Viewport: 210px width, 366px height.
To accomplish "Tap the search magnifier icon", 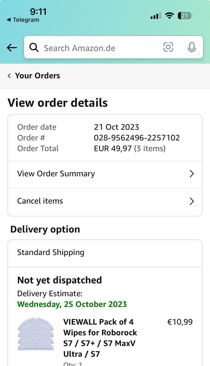I will point(34,47).
